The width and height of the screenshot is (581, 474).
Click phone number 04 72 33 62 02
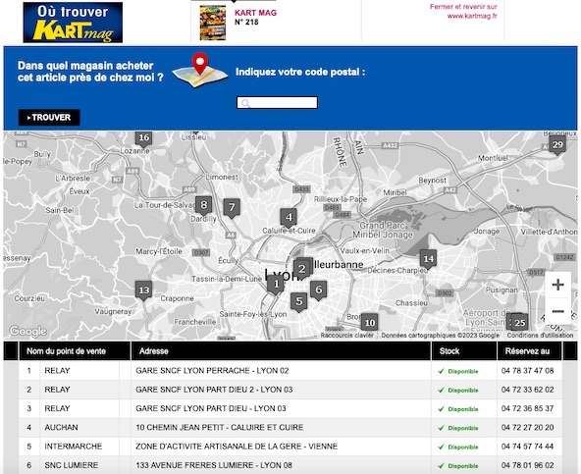527,390
